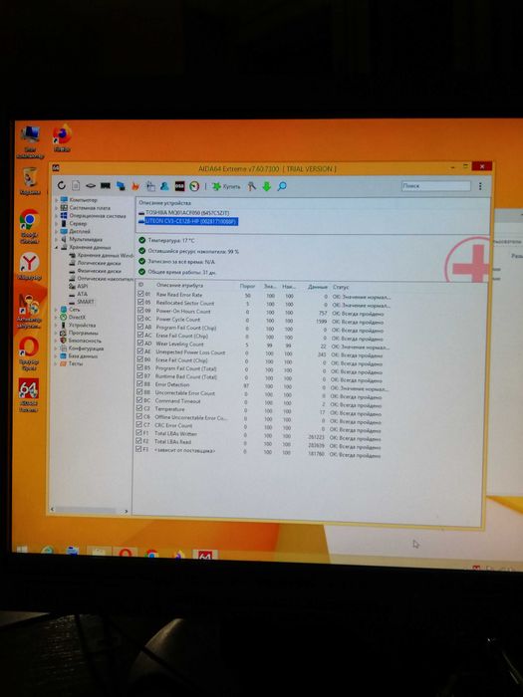
Task: Expand the Сервер tree node
Action: (57, 224)
